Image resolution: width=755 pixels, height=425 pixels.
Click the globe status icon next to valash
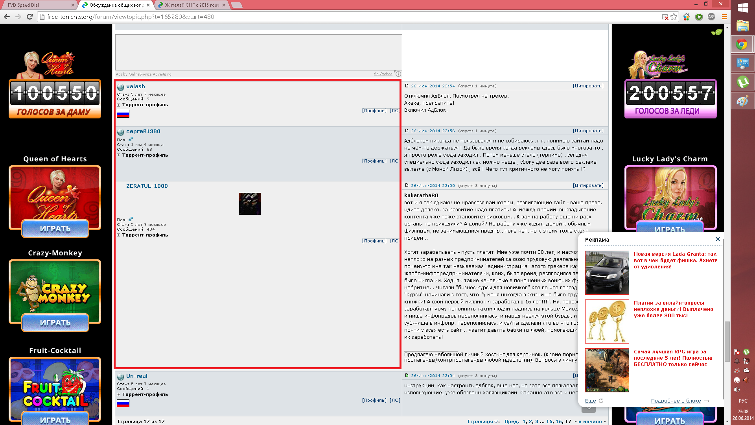tap(121, 87)
